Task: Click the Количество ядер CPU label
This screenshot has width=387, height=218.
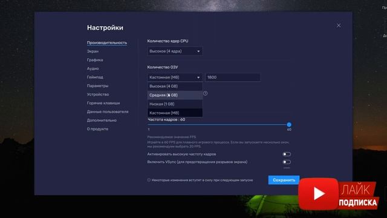Action: (x=167, y=41)
